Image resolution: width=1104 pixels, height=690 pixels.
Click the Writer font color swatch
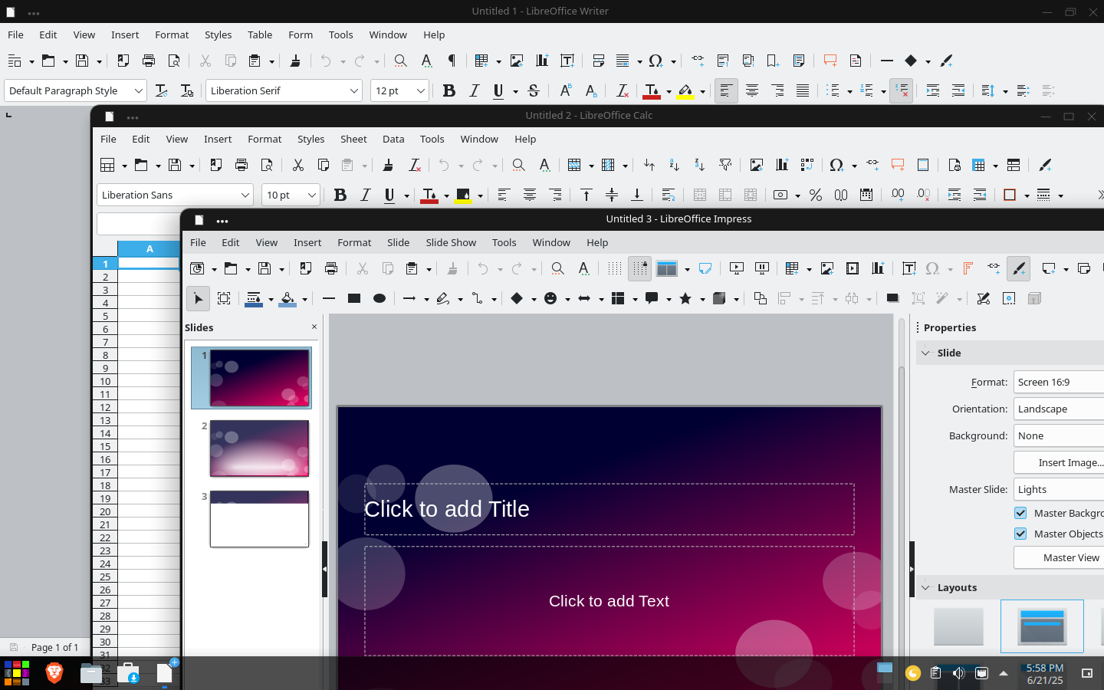click(x=652, y=90)
